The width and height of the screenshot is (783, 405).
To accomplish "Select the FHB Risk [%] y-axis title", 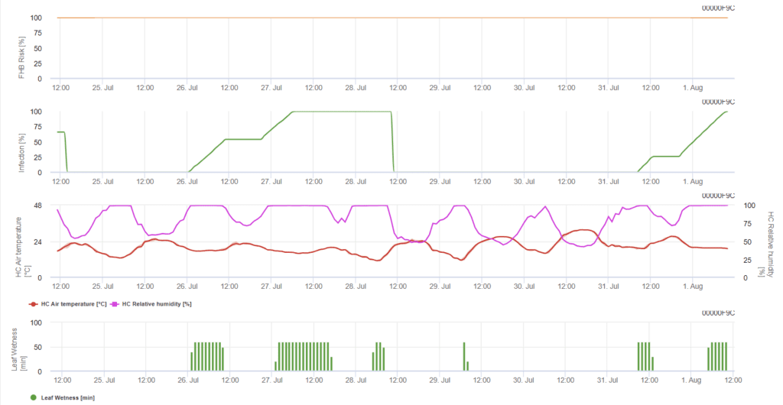I will (x=21, y=47).
